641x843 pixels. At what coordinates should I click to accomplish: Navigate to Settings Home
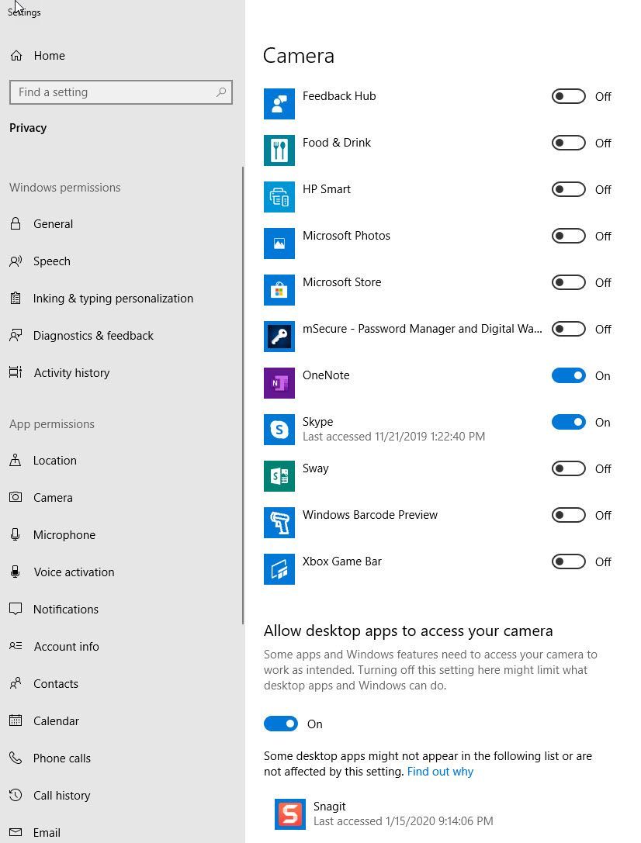click(49, 55)
